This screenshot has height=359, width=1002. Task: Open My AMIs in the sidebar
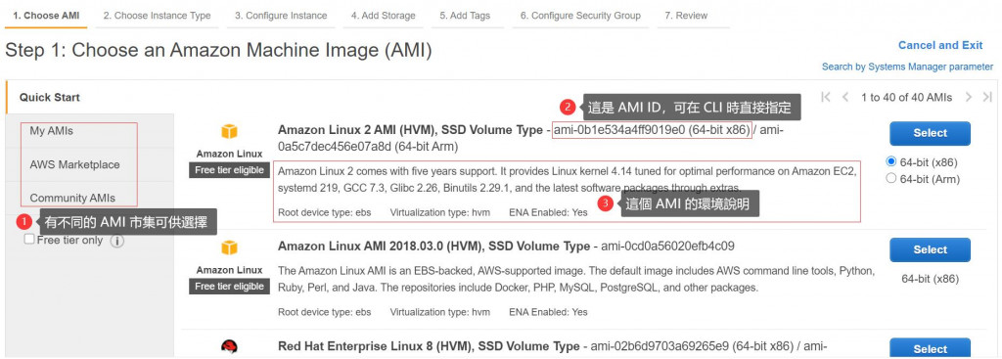tap(51, 131)
